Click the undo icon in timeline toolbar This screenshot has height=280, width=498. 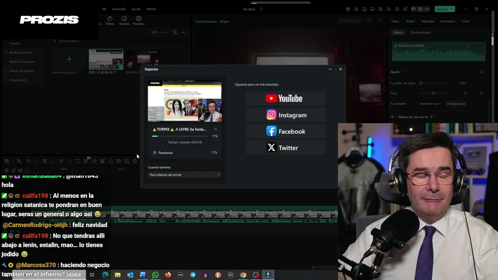pyautogui.click(x=28, y=161)
